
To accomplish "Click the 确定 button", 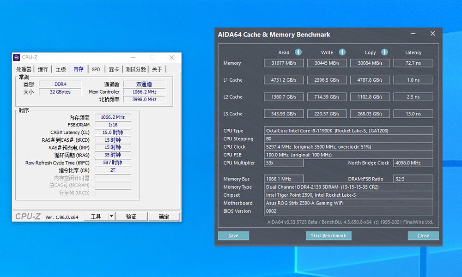I will coord(164,217).
